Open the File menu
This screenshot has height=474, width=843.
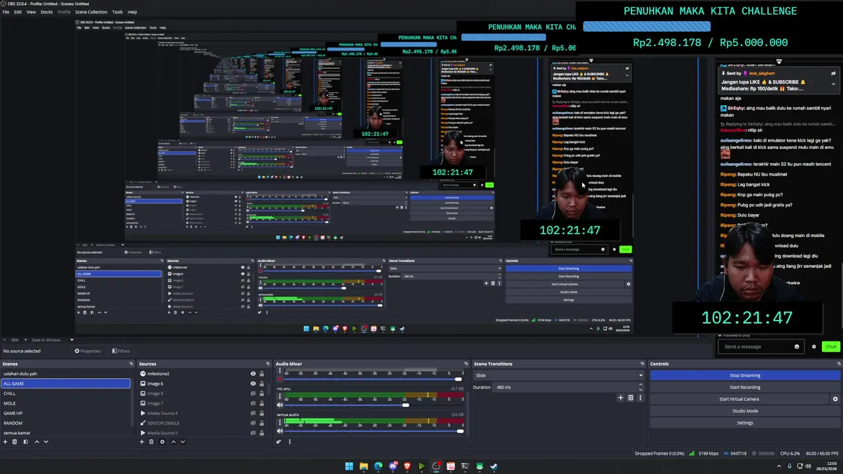click(x=6, y=12)
